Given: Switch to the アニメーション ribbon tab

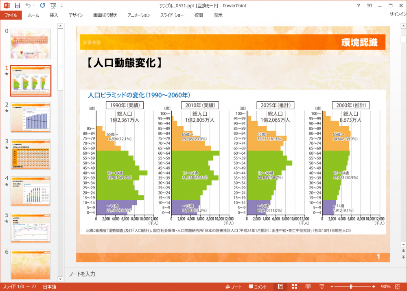Looking at the screenshot, I should click(138, 15).
